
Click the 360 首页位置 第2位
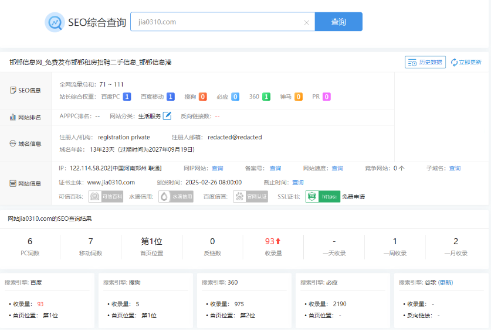click(x=248, y=316)
